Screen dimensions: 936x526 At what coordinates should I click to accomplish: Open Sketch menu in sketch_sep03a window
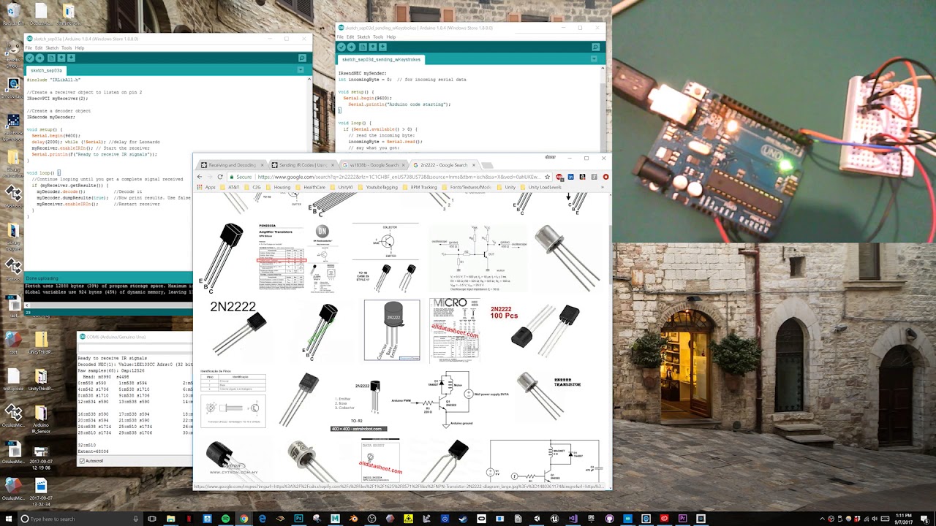(52, 47)
